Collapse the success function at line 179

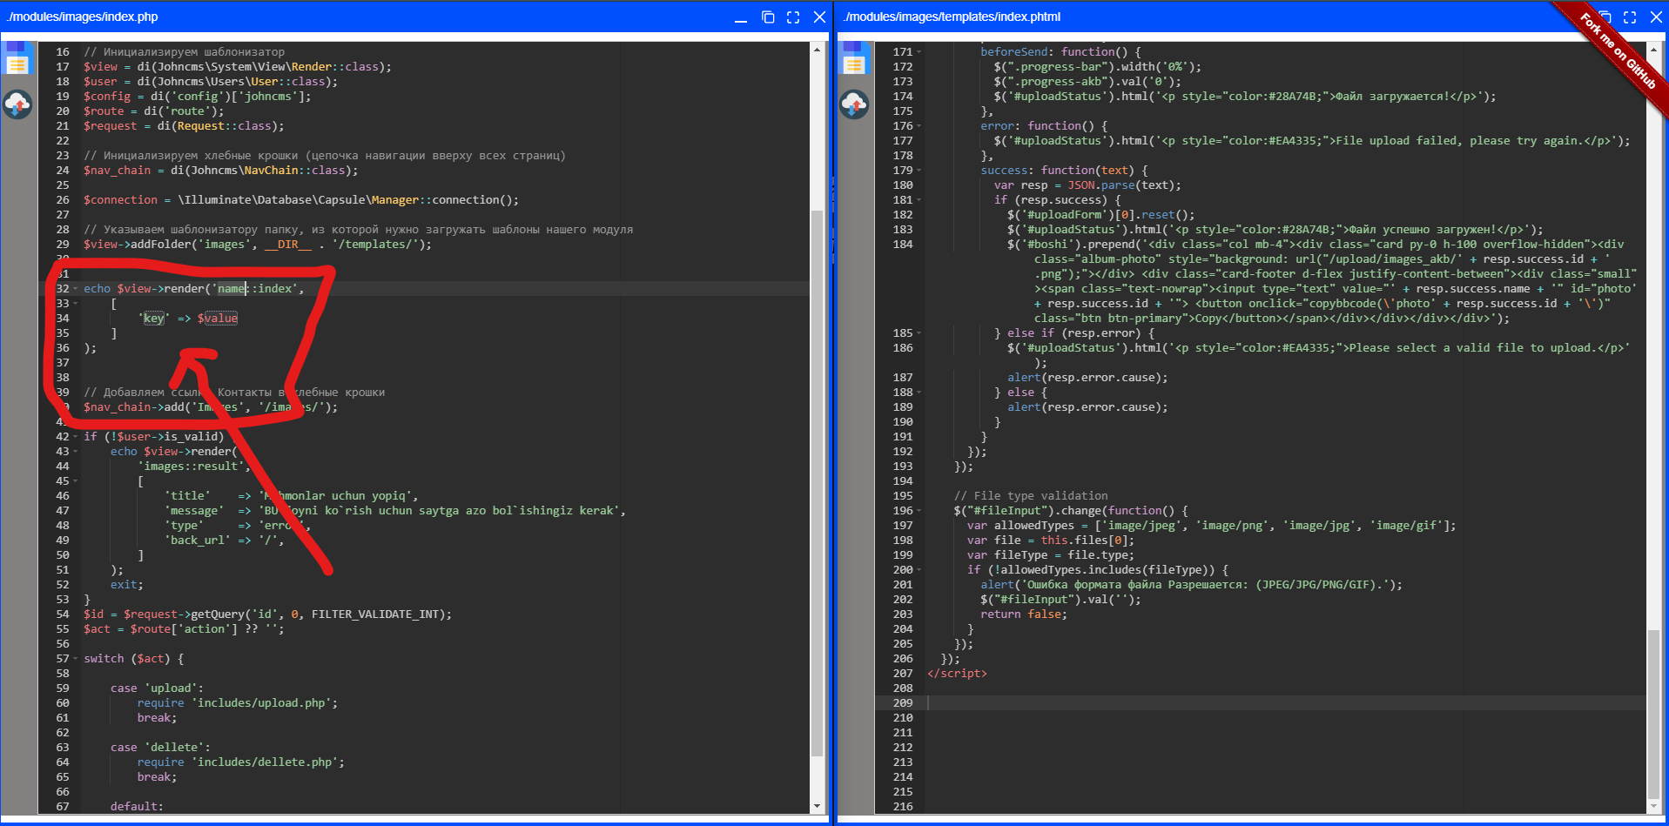[x=919, y=171]
